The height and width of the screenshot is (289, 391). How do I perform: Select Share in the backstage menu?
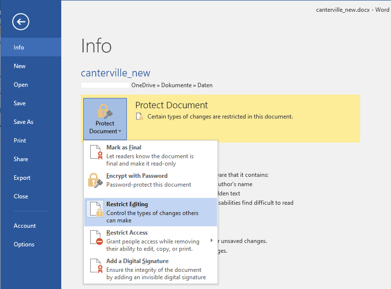click(21, 159)
